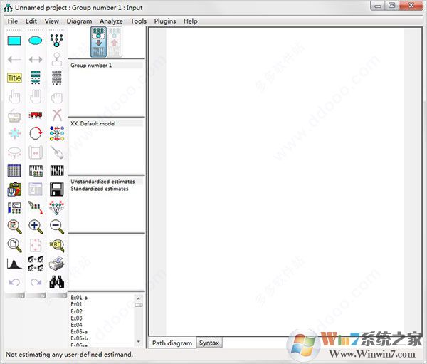Image resolution: width=427 pixels, height=364 pixels.
Task: Open the View menu
Action: pyautogui.click(x=52, y=21)
